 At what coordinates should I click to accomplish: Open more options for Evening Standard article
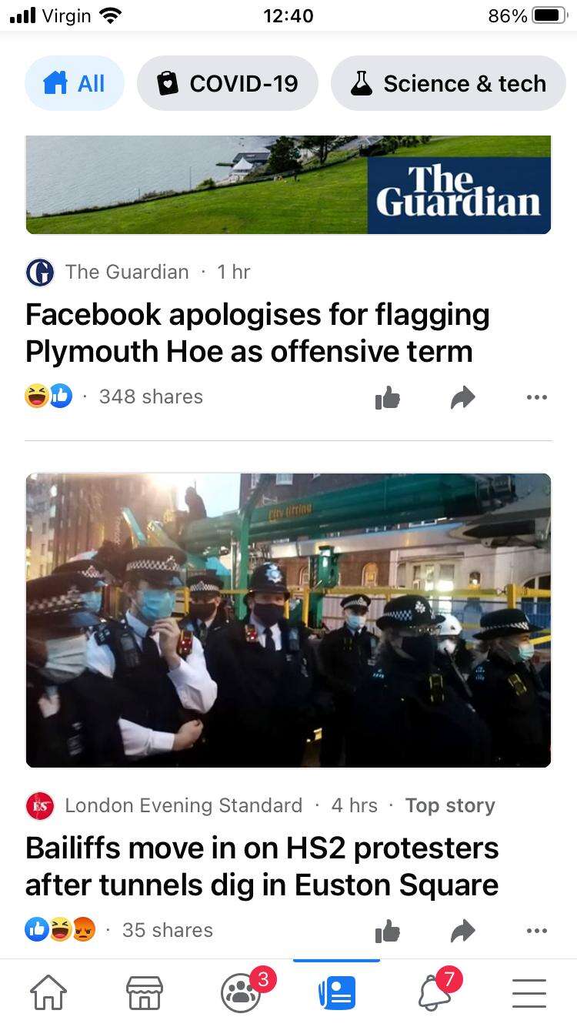pos(537,931)
